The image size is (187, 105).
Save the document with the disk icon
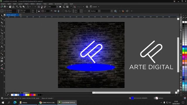click(x=10, y=7)
